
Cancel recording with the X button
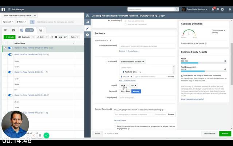coord(34,135)
